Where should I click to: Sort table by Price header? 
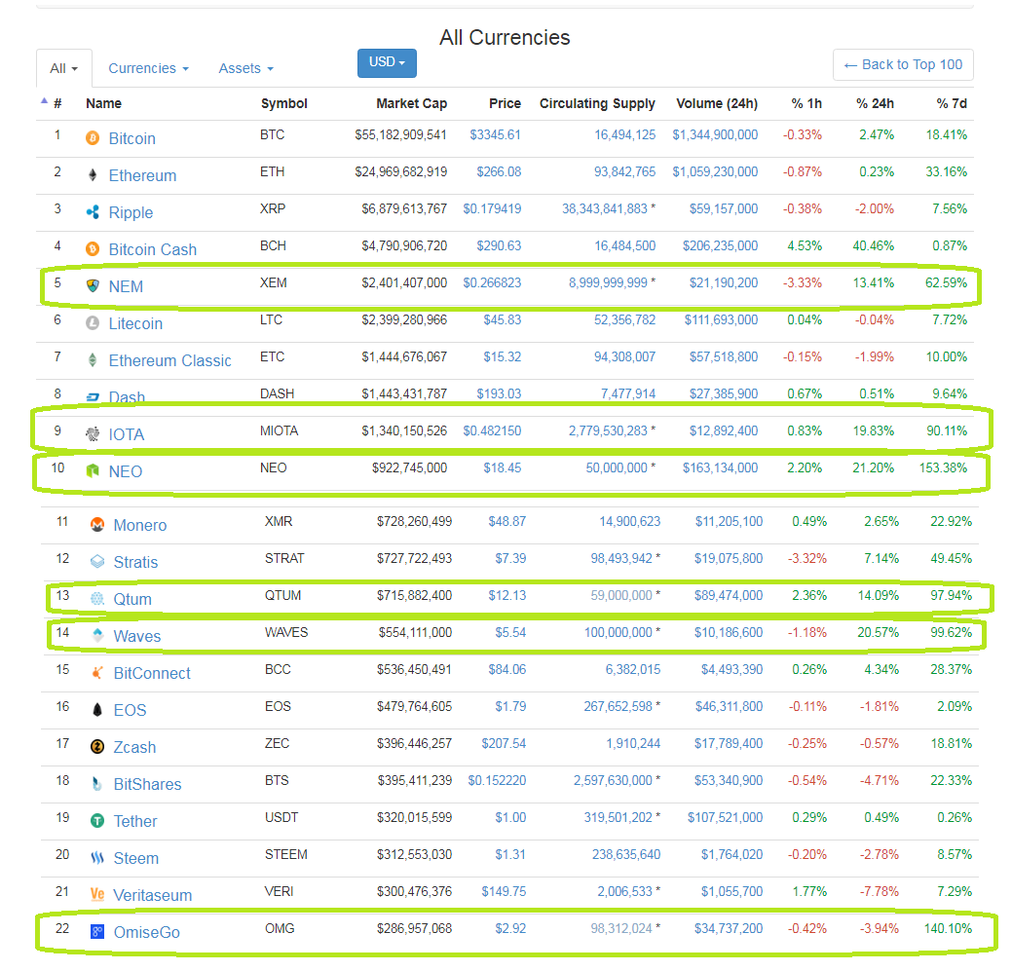point(505,103)
